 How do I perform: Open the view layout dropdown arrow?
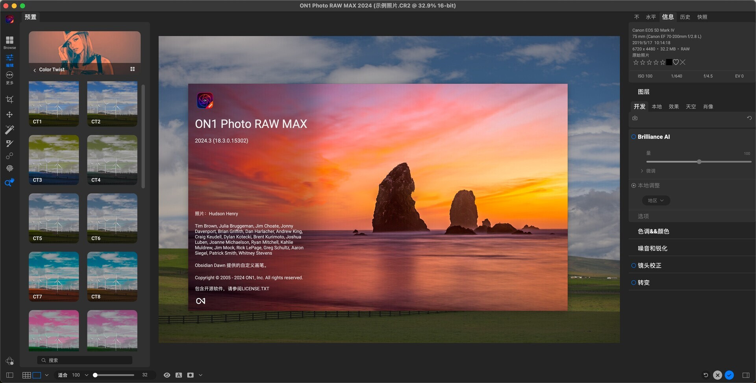click(47, 375)
